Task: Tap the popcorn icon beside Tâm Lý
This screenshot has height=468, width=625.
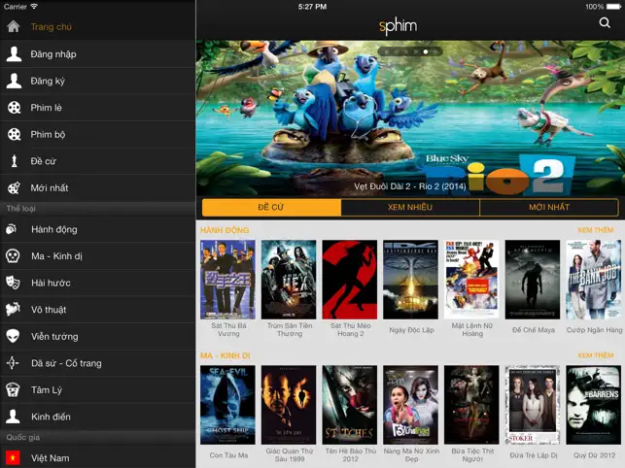Action: point(13,389)
